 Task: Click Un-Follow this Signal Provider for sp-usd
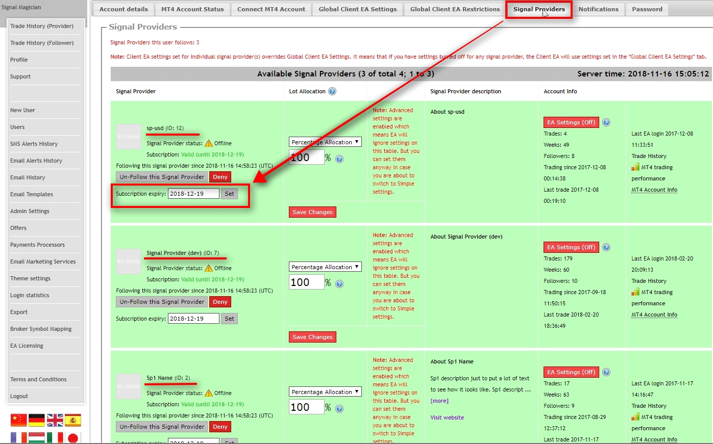coord(161,176)
